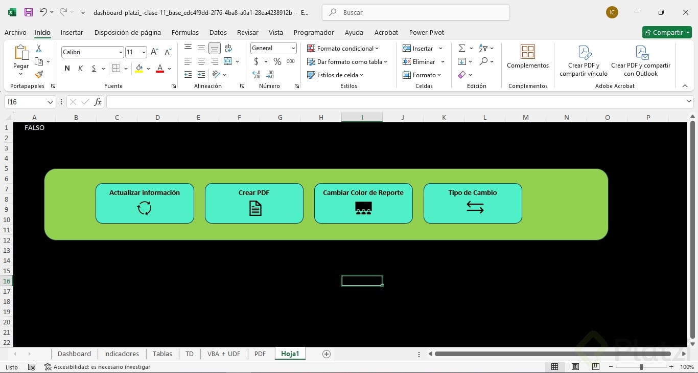Toggle middle vertical alignment
The image size is (698, 373).
click(201, 48)
